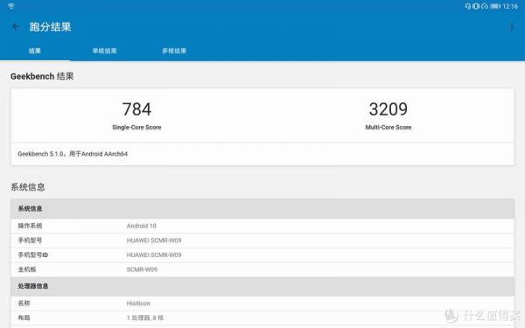The image size is (525, 328).
Task: Tap the 手机型号ID row label
Action: coord(33,255)
